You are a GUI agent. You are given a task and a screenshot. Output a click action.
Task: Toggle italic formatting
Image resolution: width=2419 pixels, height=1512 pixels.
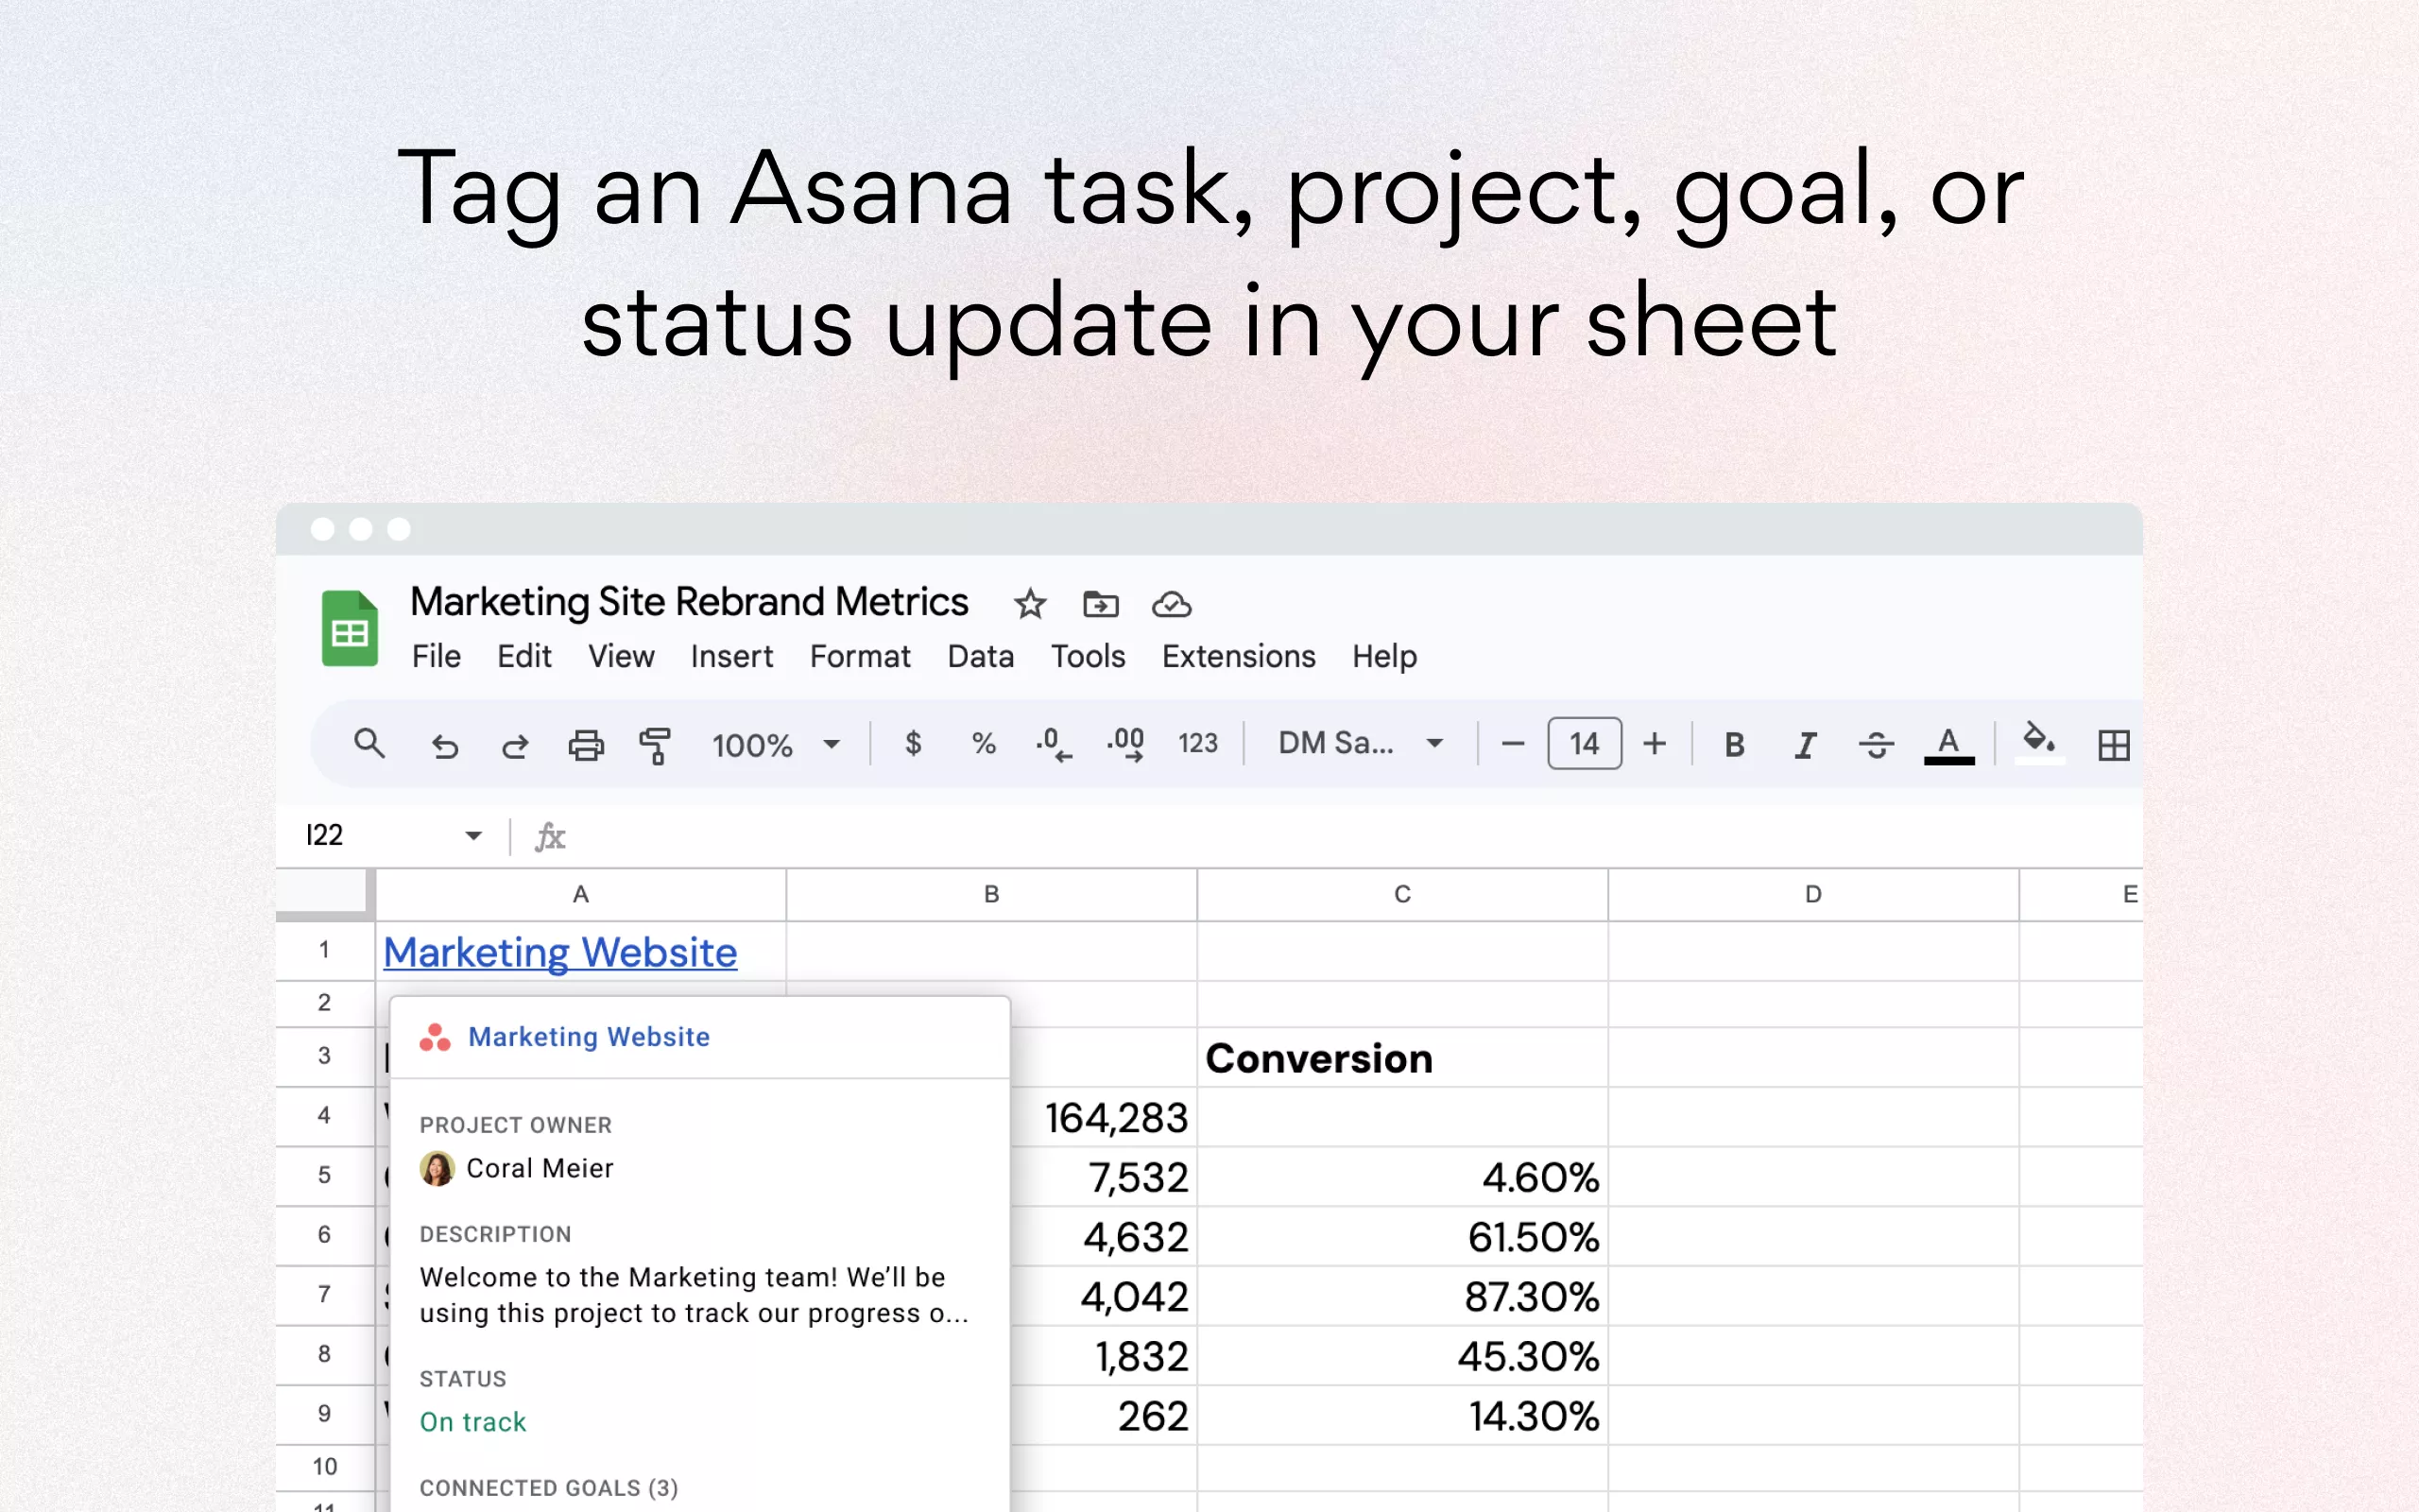coord(1805,744)
